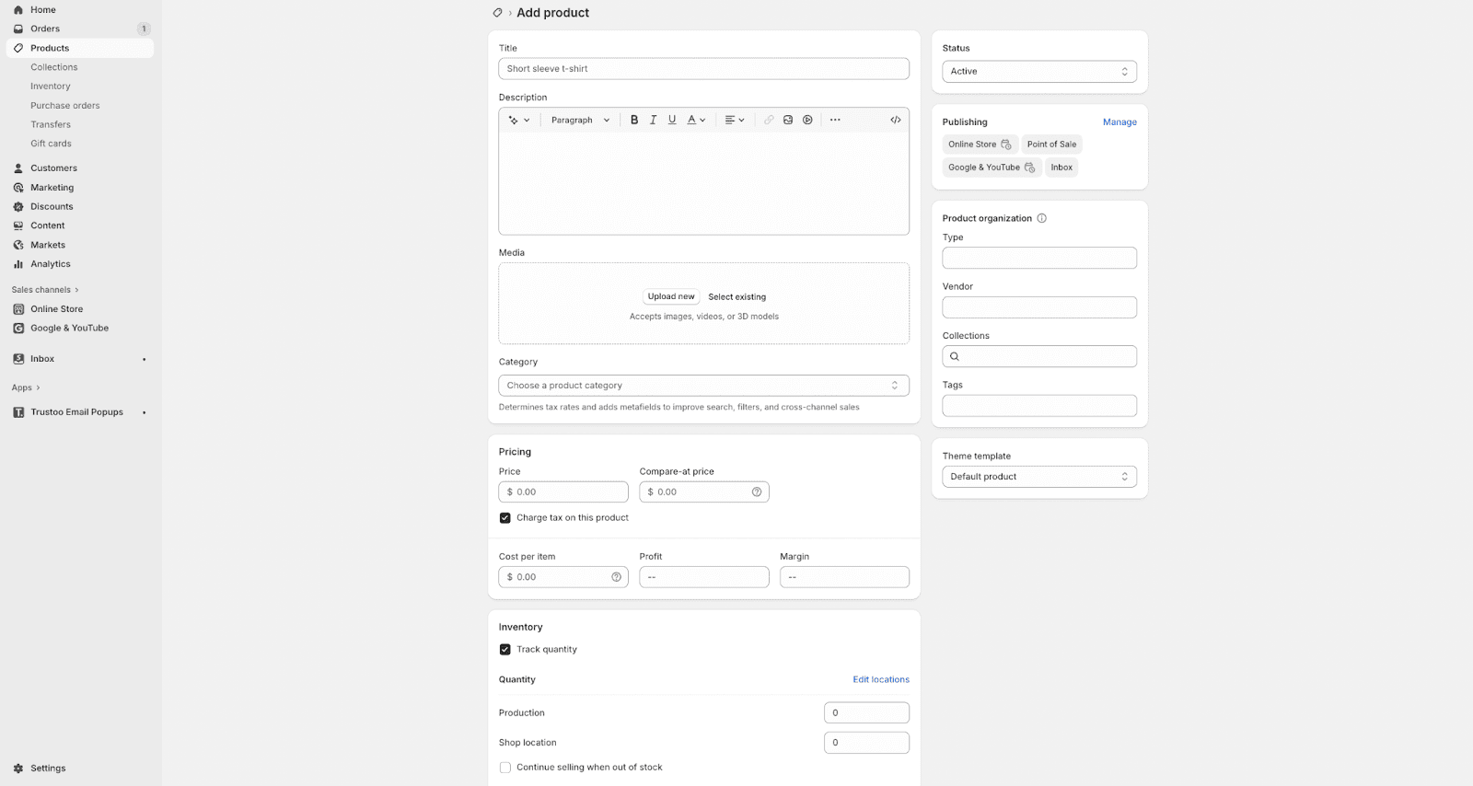Open Inventory in sidebar

(51, 87)
